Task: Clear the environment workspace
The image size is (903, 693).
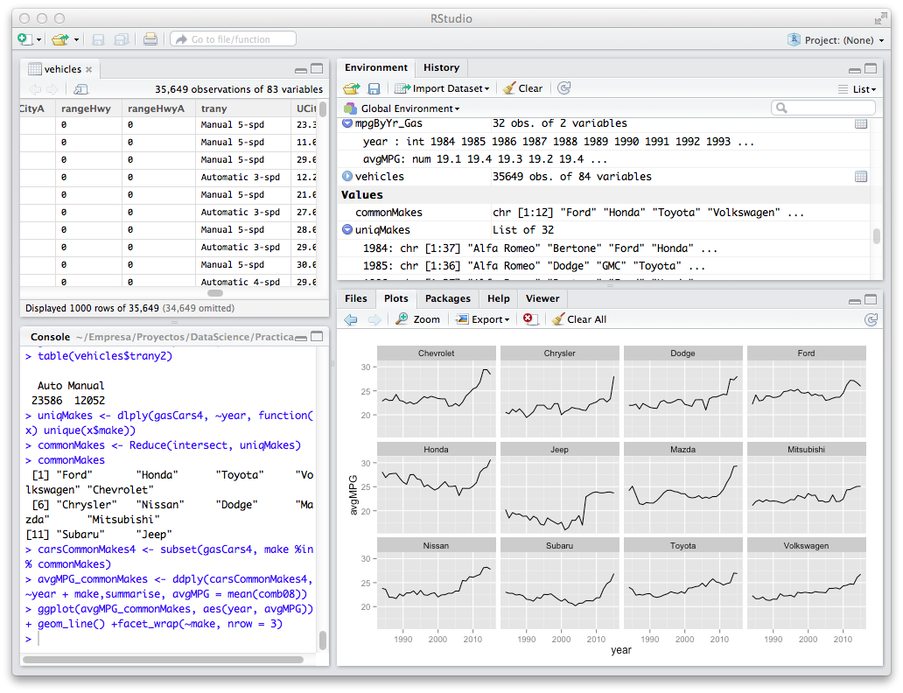Action: (522, 88)
